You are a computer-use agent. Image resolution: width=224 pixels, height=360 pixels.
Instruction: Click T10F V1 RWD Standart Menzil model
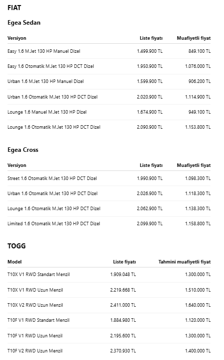[x=39, y=320]
